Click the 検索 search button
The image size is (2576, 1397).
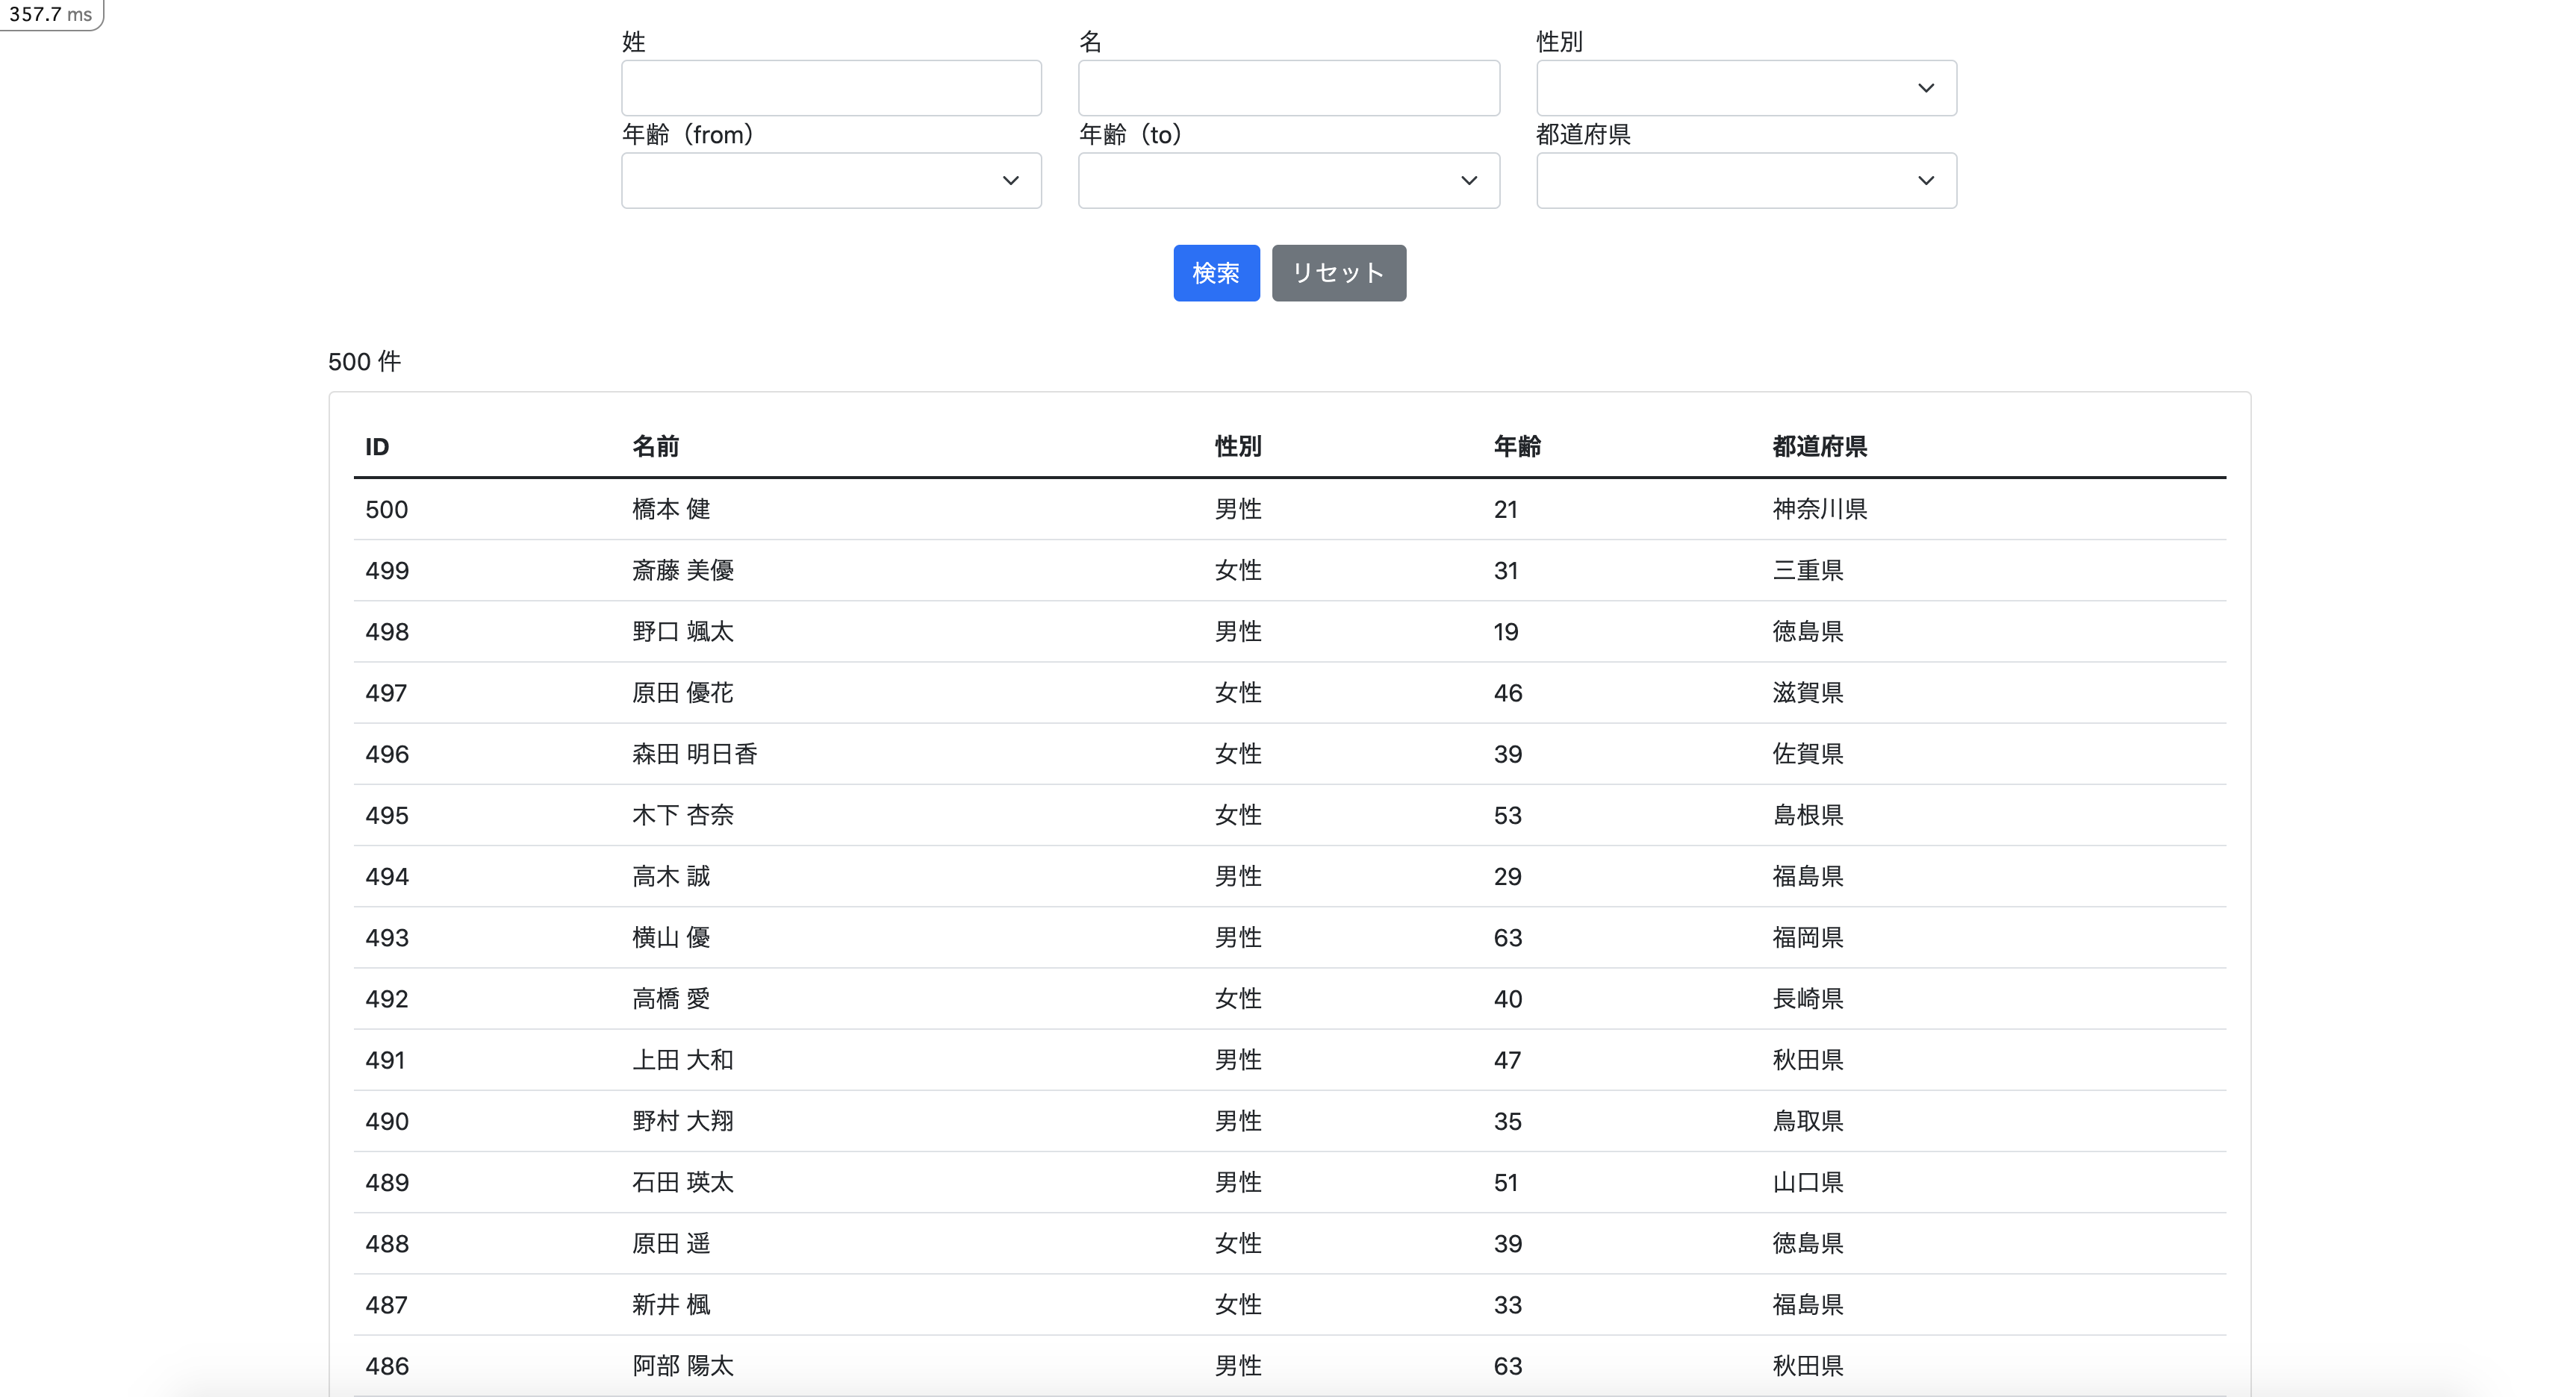1215,272
